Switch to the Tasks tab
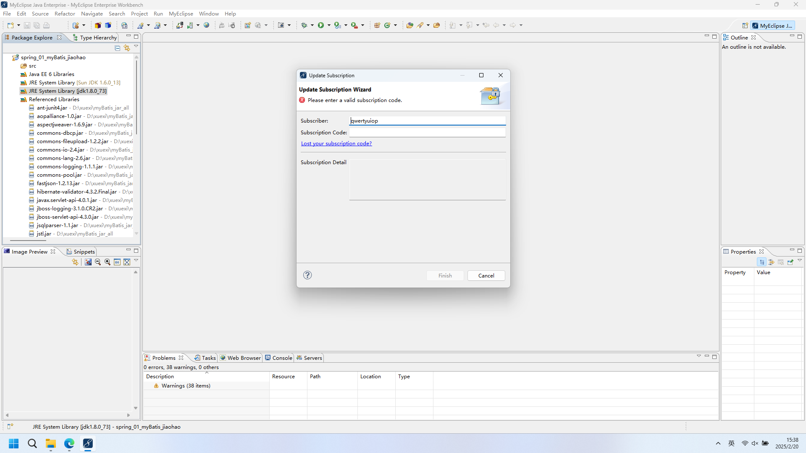The width and height of the screenshot is (806, 453). [x=205, y=358]
